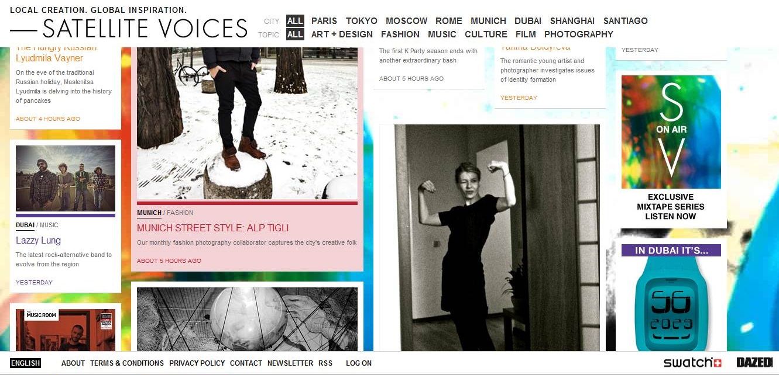Viewport: 779px width, 375px height.
Task: Choose Photography in the topic filter
Action: 579,34
